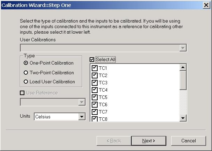Open the reference input dropdown arrow

(82, 102)
